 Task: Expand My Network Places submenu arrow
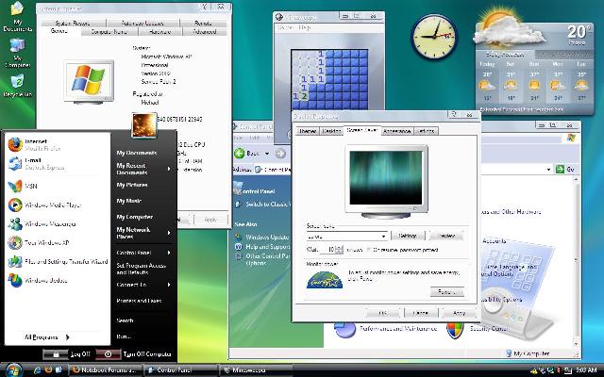[169, 233]
